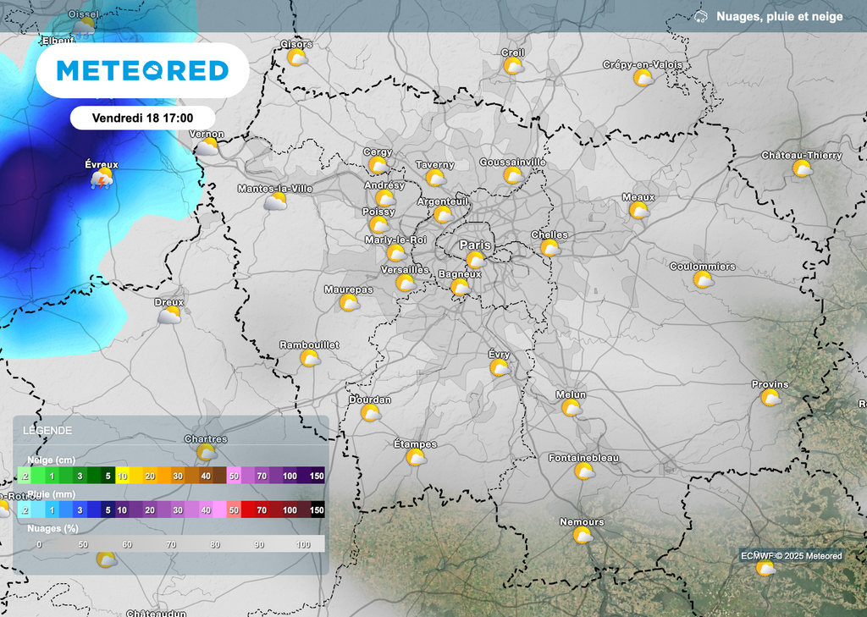Viewport: 867px width, 617px height.
Task: Click the Étampes city label
Action: pos(415,444)
